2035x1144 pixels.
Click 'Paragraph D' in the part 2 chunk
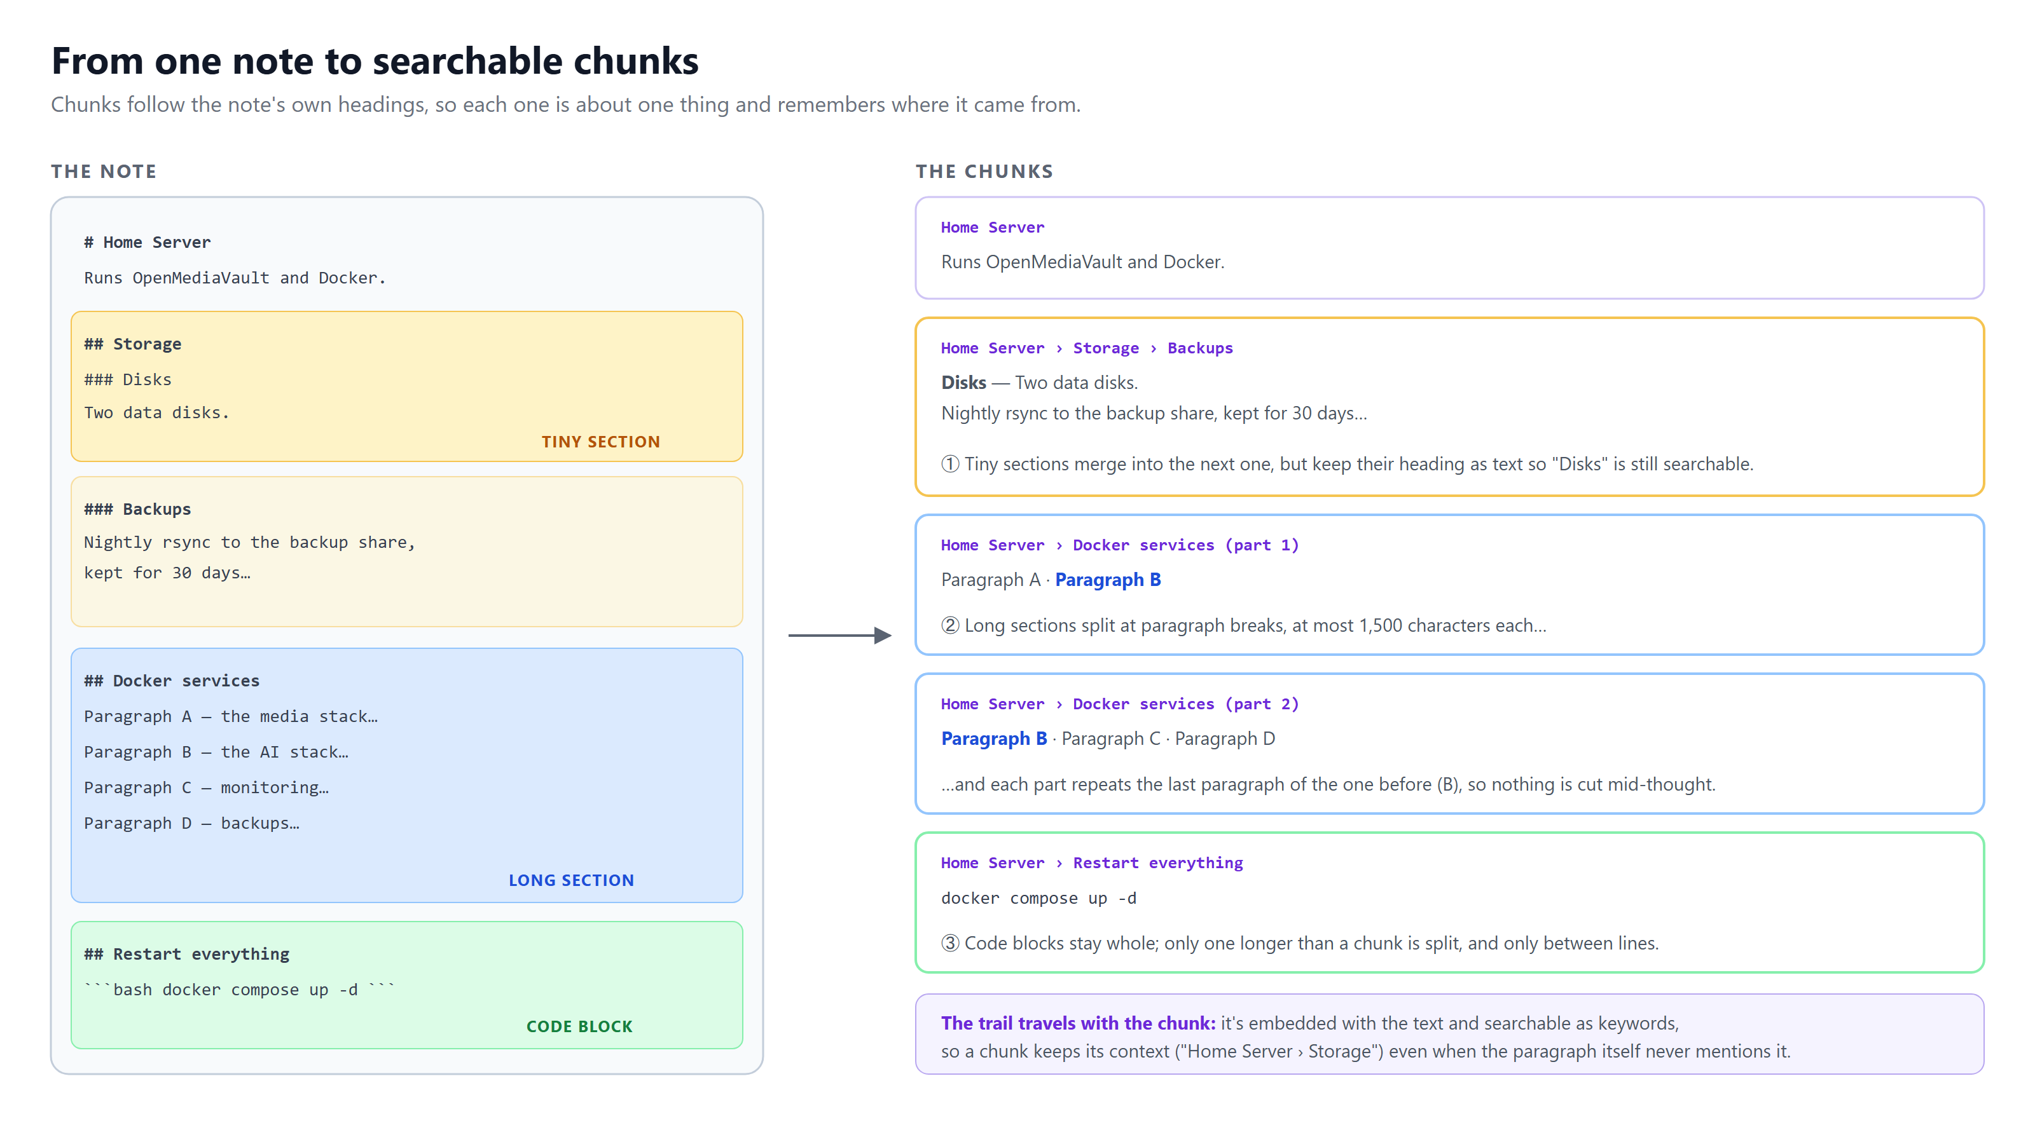1224,738
